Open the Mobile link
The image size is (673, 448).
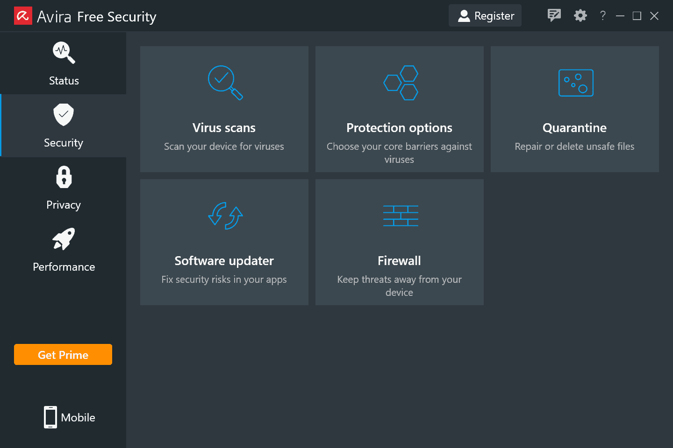(x=70, y=417)
